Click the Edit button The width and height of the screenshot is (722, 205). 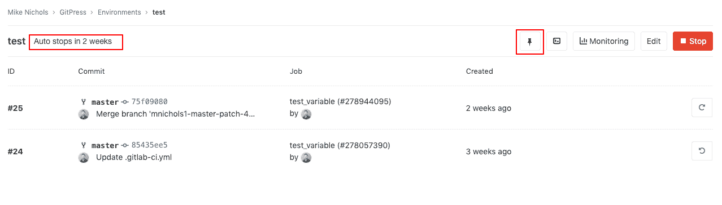[654, 41]
